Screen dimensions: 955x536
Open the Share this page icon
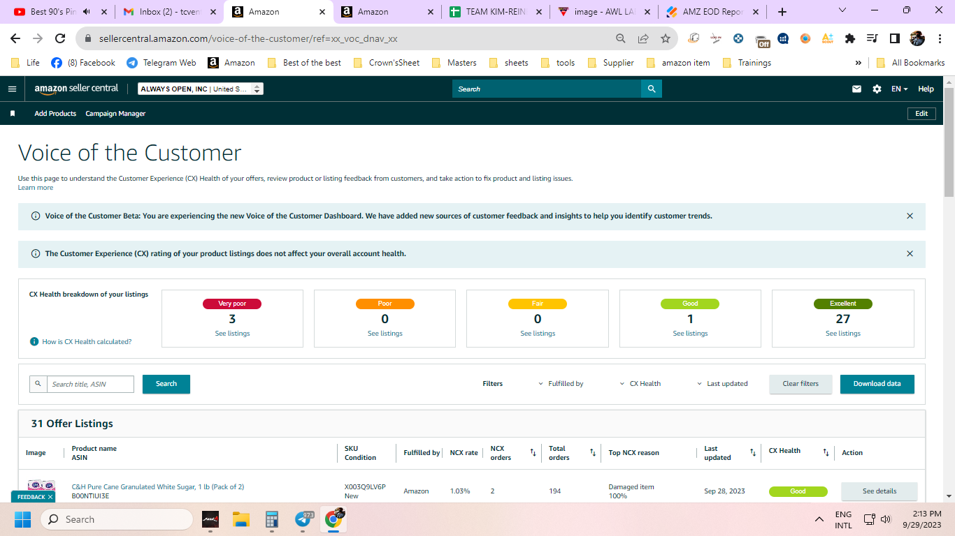[x=643, y=38]
